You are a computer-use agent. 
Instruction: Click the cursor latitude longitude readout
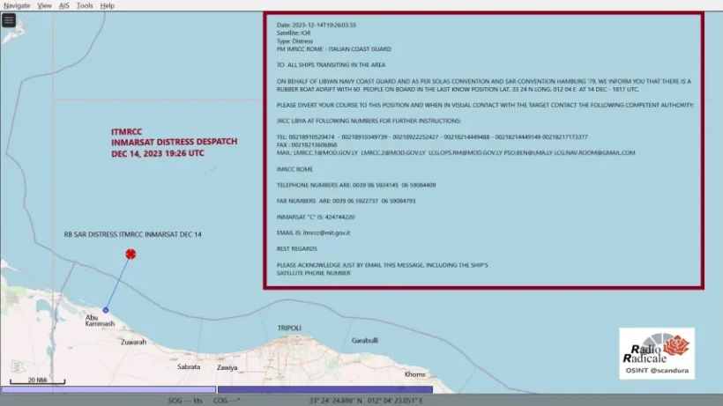366,400
